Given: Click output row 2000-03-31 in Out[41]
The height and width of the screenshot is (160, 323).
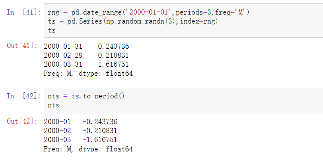Looking at the screenshot, I should coord(86,64).
